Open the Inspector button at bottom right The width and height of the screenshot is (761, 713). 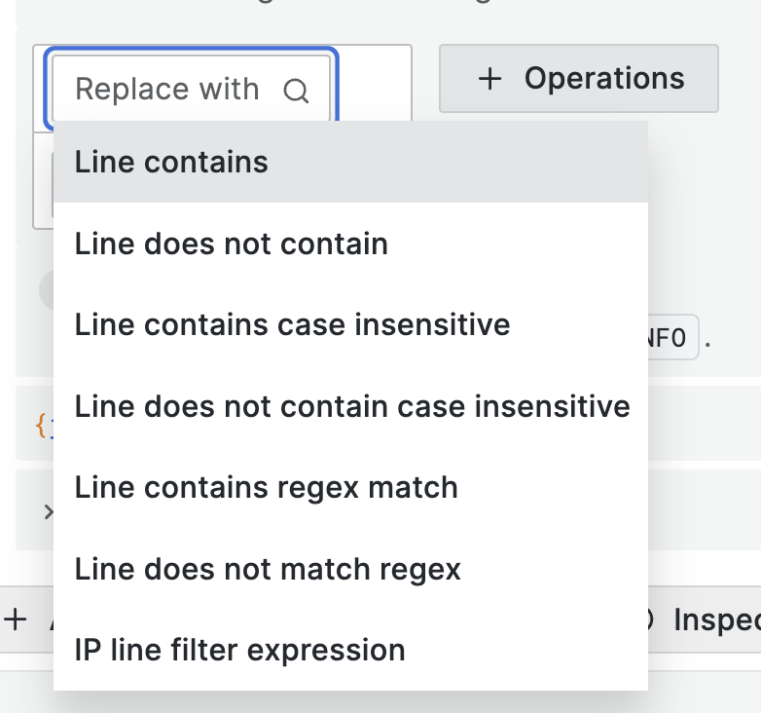point(715,619)
